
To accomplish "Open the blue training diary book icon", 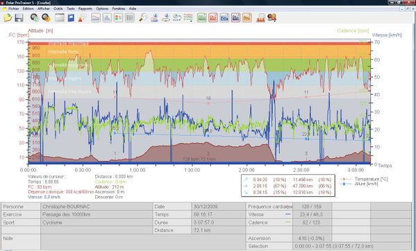I will pyautogui.click(x=71, y=18).
